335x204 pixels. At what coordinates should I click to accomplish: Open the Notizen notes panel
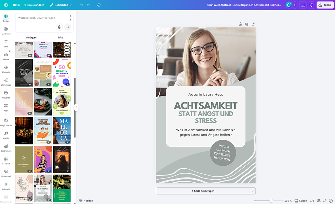pyautogui.click(x=86, y=201)
